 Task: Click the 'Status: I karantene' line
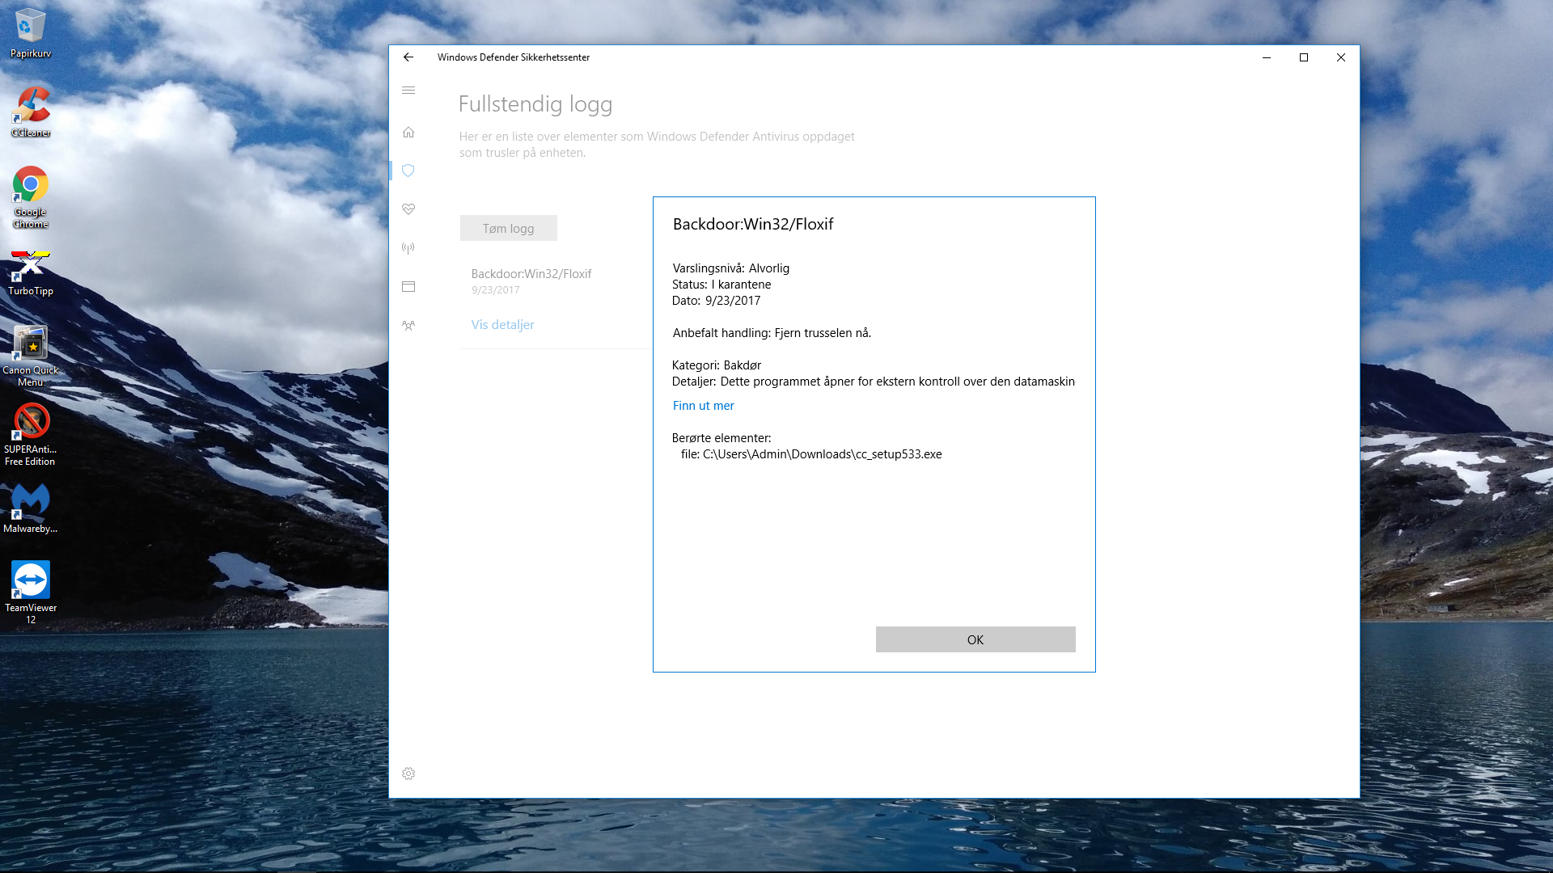pos(721,285)
